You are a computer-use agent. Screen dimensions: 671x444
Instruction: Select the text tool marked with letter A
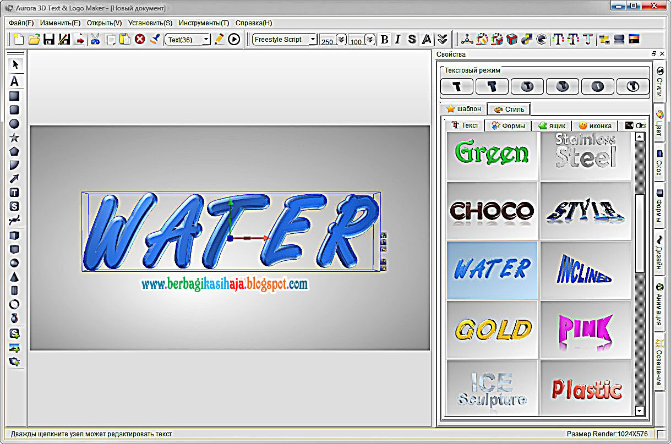(x=15, y=81)
